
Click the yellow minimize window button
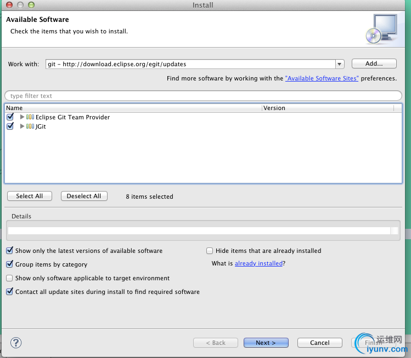[20, 5]
